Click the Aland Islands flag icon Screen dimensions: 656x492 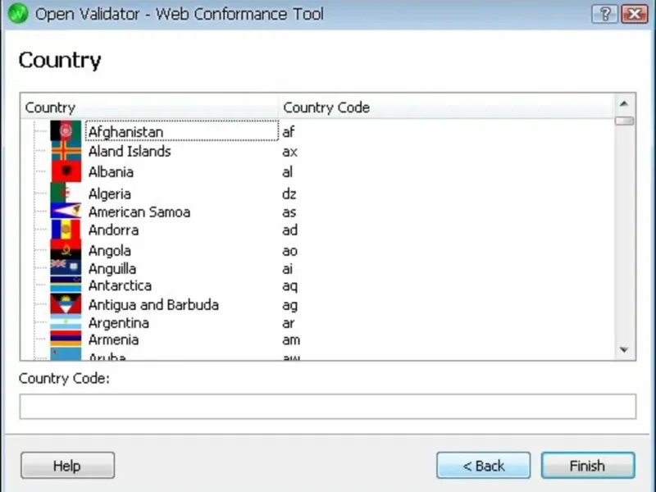pyautogui.click(x=66, y=151)
